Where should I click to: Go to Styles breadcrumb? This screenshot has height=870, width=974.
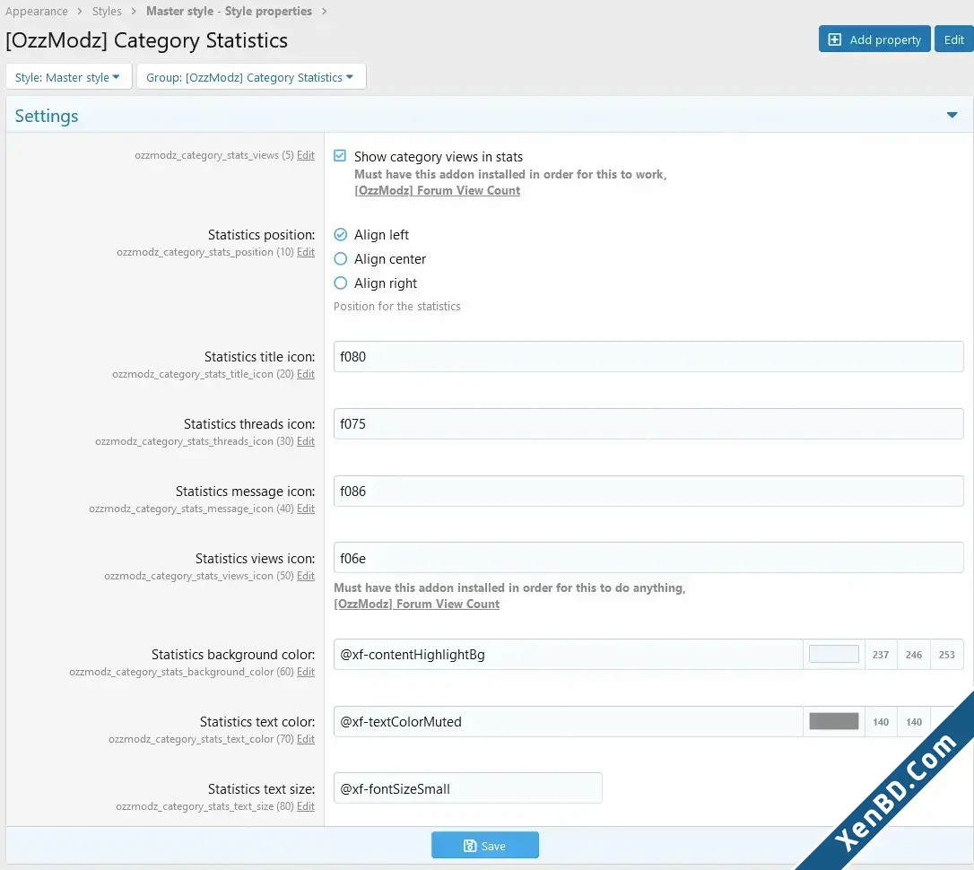point(107,11)
